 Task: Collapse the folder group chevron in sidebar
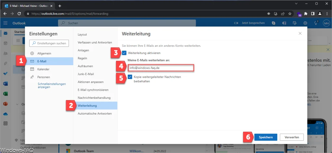18,104
